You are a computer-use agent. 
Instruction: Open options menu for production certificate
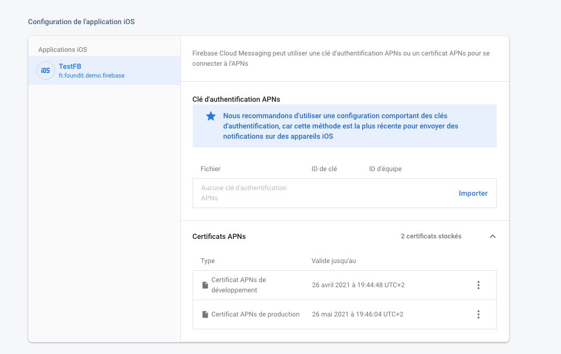click(x=478, y=314)
